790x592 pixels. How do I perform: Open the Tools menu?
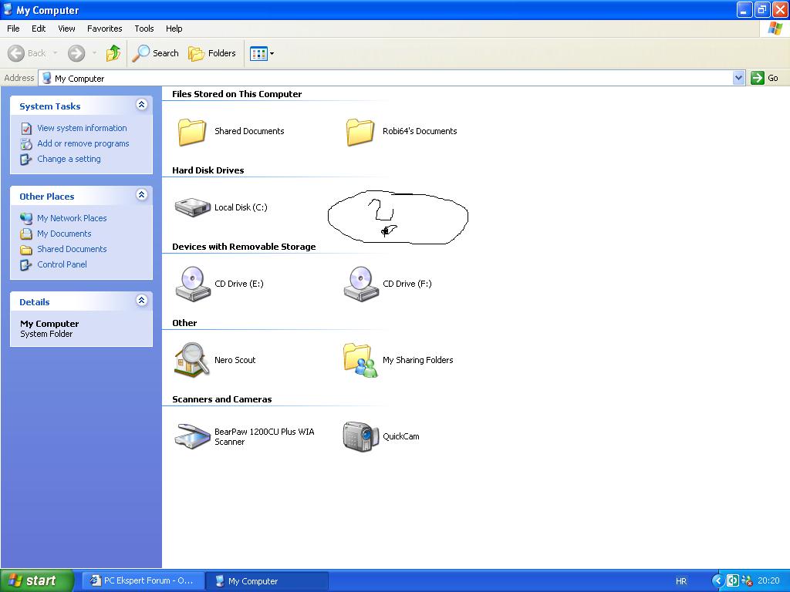(144, 29)
